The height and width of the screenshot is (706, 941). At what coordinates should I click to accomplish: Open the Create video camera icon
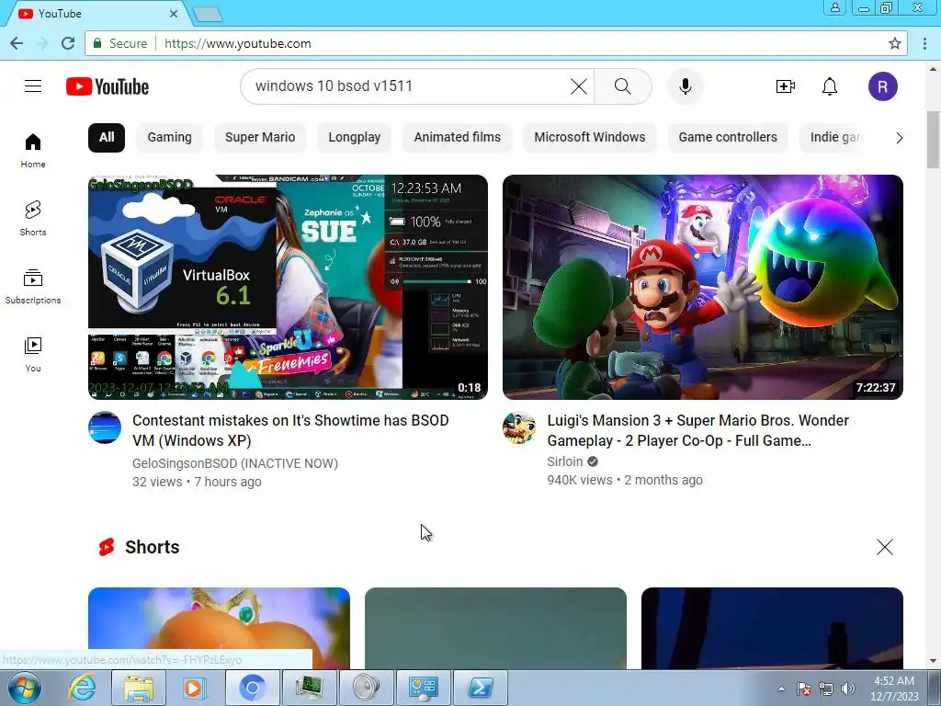point(785,86)
